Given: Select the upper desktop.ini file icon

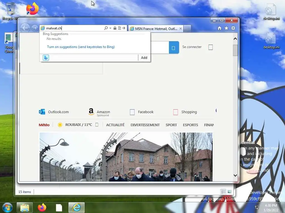Looking at the screenshot, I should coord(271,11).
